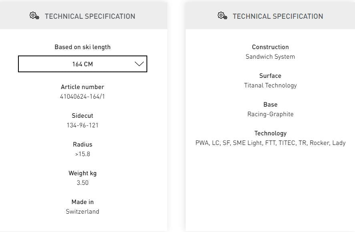Click the Article number label

[x=82, y=87]
